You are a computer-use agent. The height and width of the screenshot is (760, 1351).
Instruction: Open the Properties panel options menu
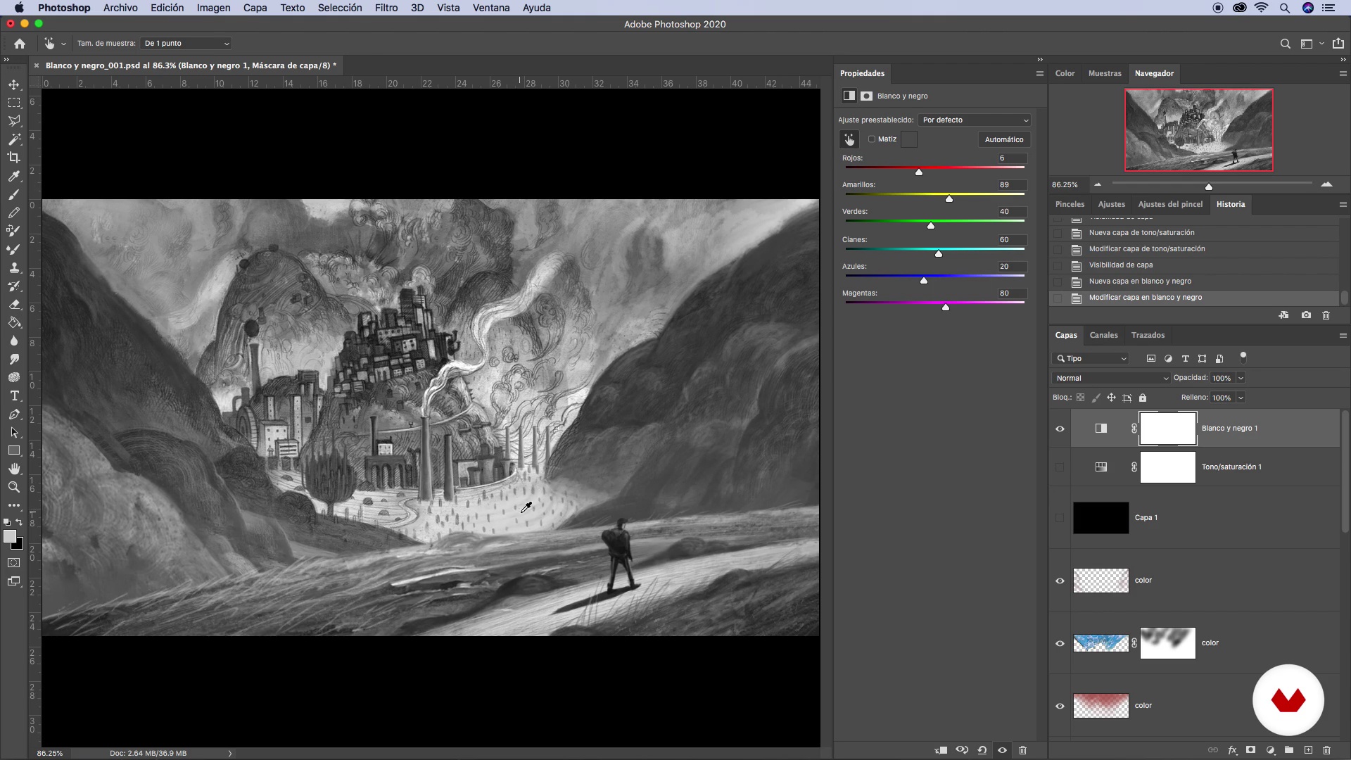(x=1040, y=73)
